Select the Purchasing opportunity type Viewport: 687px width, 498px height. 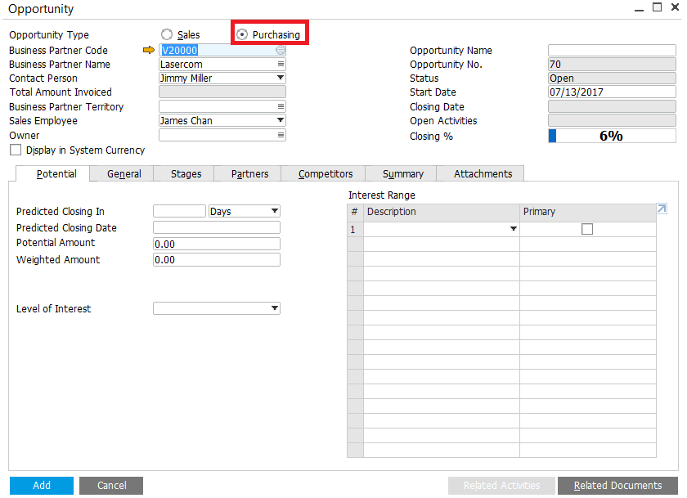tap(242, 34)
